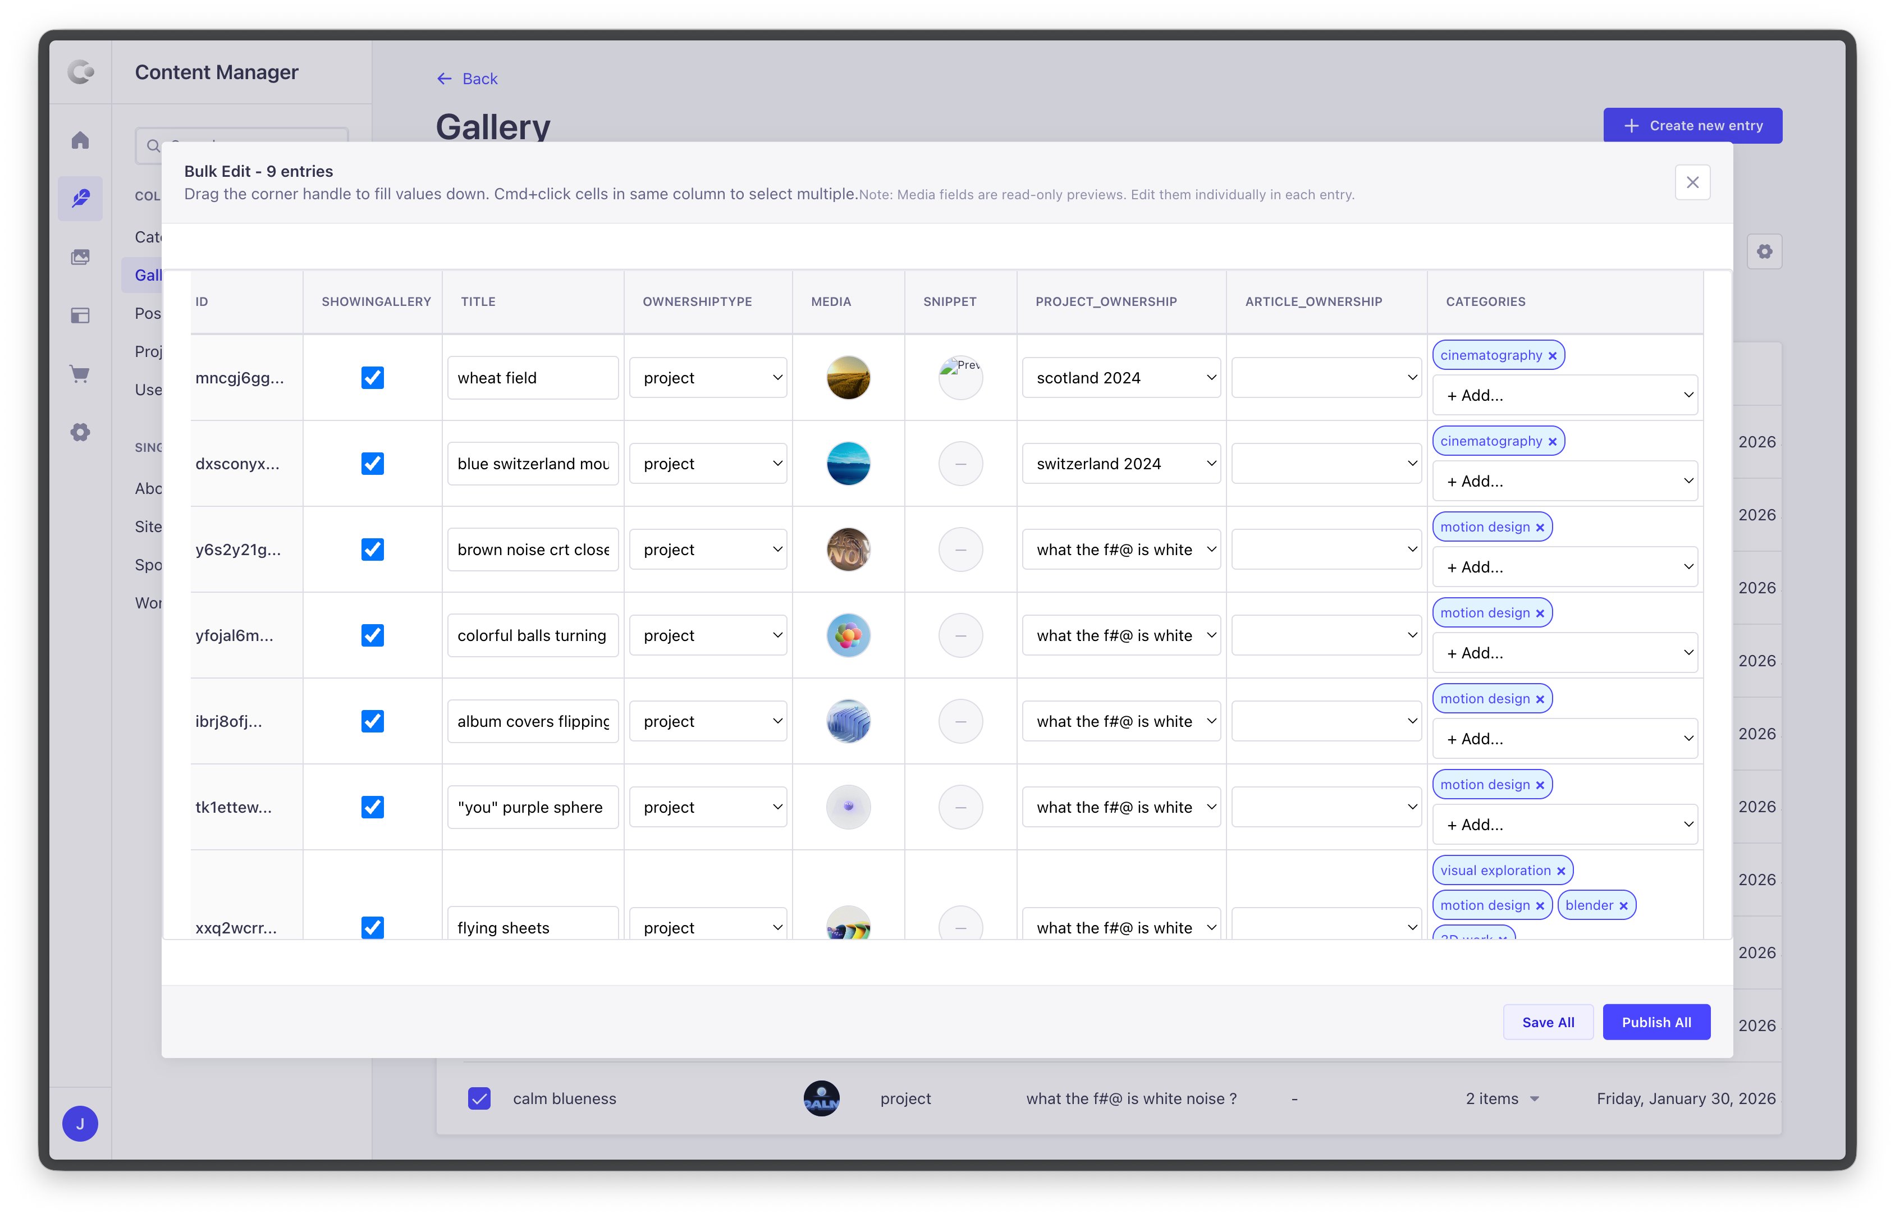The height and width of the screenshot is (1218, 1895).
Task: Open project ownership dropdown showing switzerland 2024
Action: point(1121,464)
